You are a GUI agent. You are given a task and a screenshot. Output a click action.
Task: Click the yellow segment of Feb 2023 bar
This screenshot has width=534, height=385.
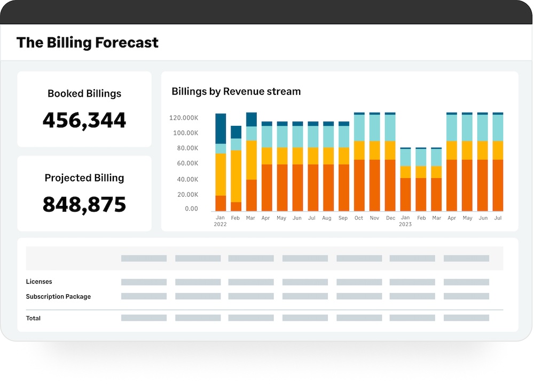point(421,172)
